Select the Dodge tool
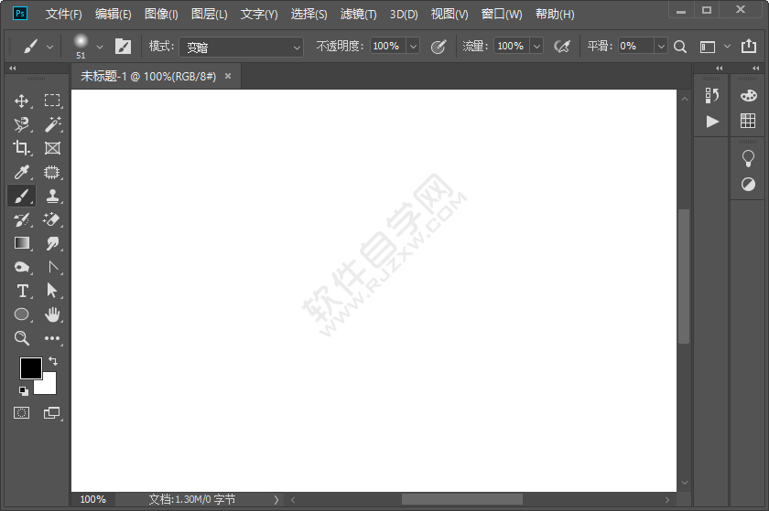 pyautogui.click(x=21, y=267)
